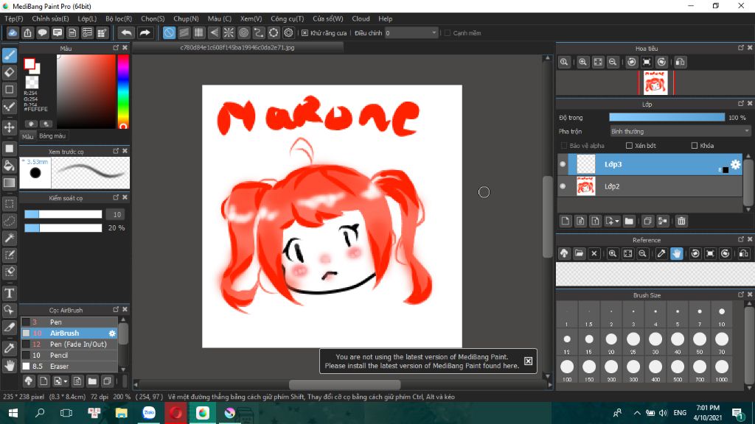Screen dimensions: 755x424
Task: Turn snap off in the toolbar
Action: (169, 32)
